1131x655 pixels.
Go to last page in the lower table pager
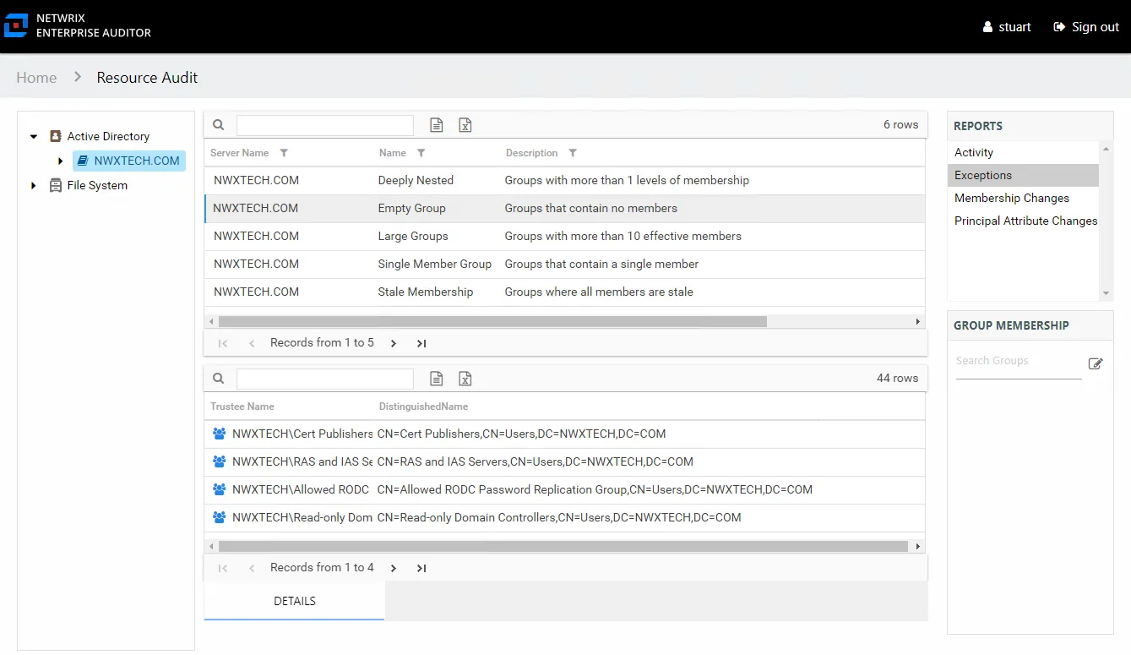point(421,568)
